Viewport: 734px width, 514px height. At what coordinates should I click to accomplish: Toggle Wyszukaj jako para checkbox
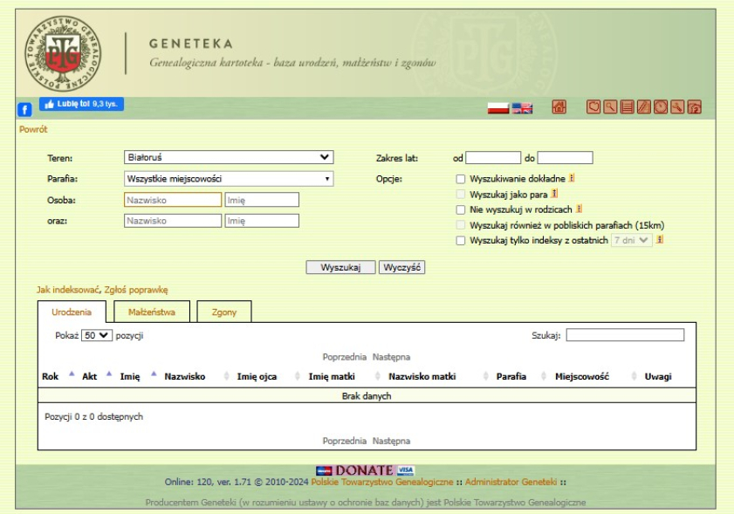(461, 195)
